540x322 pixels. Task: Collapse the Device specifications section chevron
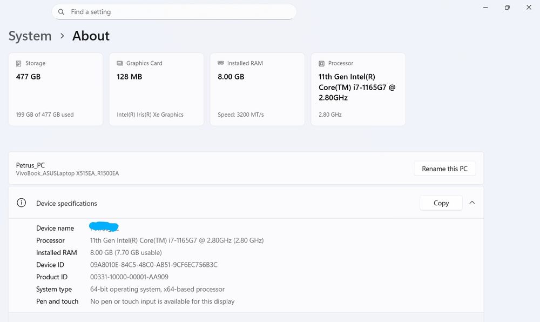(472, 203)
